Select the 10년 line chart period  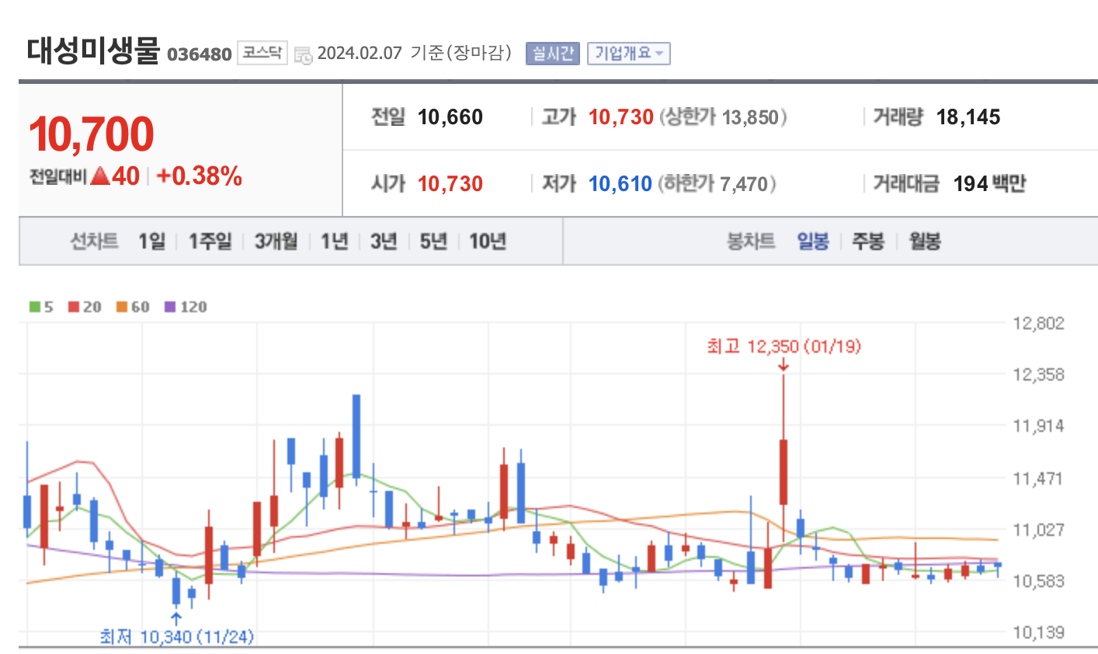(488, 242)
